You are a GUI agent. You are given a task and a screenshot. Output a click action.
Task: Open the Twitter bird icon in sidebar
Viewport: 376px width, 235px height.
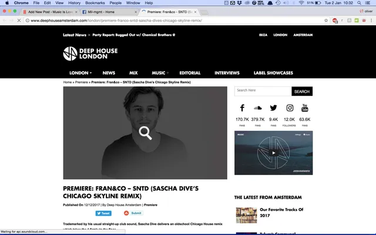(x=273, y=108)
